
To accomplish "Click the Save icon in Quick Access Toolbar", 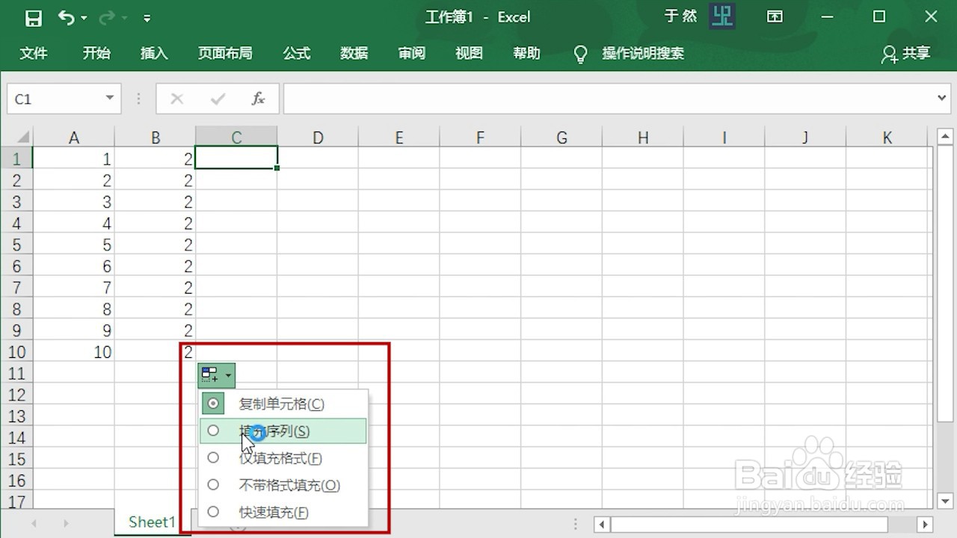I will point(32,16).
